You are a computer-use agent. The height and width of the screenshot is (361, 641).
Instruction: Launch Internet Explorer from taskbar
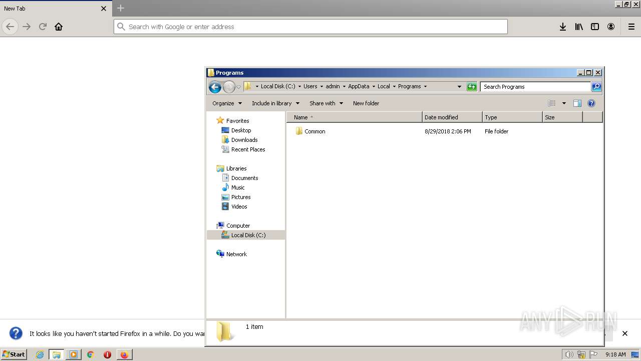click(40, 354)
